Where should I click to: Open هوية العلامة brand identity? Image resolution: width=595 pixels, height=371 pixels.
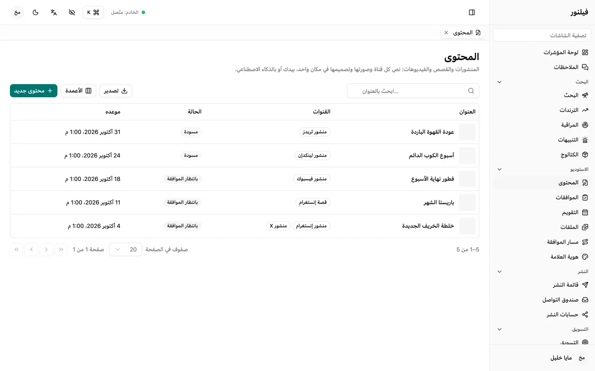(x=542, y=257)
